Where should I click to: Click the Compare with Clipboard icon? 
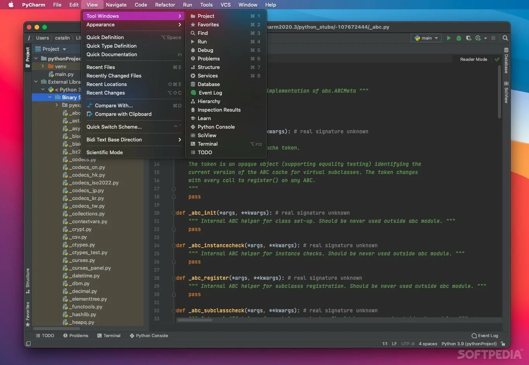[90, 114]
